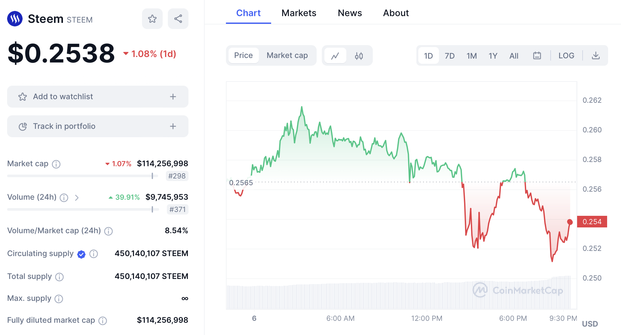Switch to candlestick chart view

point(359,56)
